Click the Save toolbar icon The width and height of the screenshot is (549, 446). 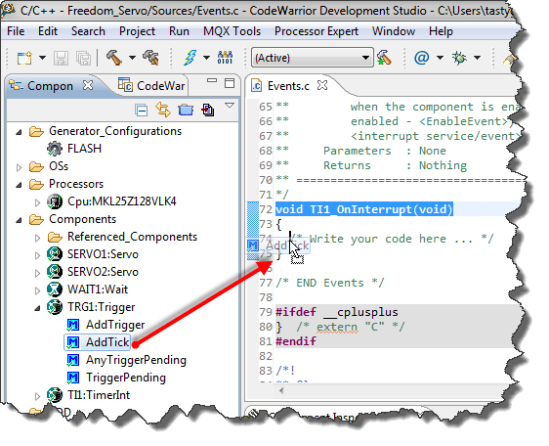[61, 58]
